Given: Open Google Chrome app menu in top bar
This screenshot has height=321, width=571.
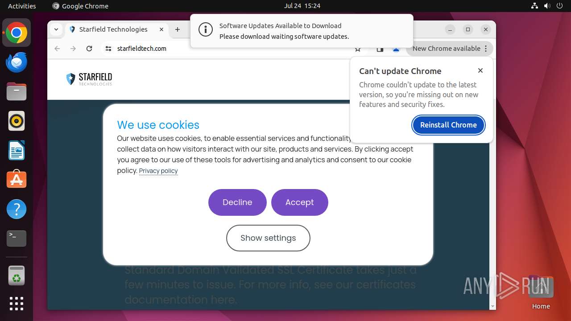Looking at the screenshot, I should pos(80,6).
